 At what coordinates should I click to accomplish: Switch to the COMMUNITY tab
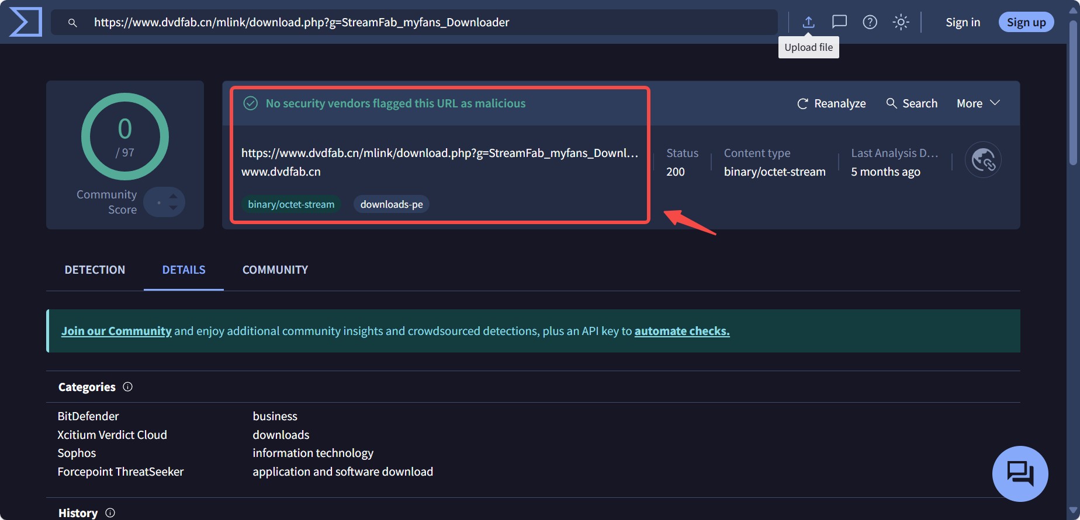point(275,270)
